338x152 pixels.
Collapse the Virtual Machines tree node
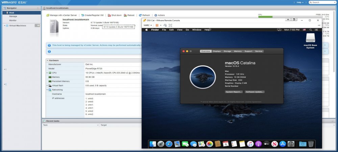coord(5,26)
